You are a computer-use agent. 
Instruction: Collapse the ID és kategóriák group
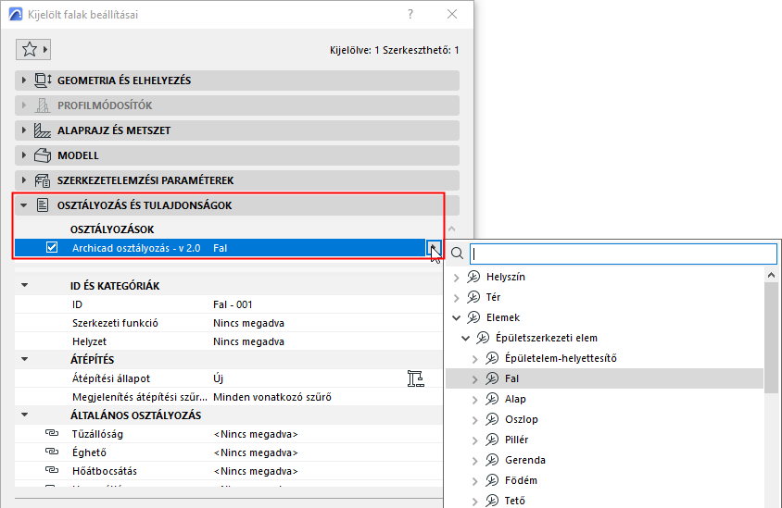[24, 286]
